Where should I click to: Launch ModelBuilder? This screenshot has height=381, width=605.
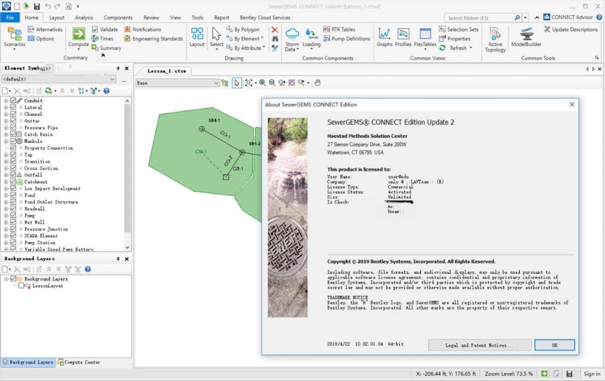(526, 37)
